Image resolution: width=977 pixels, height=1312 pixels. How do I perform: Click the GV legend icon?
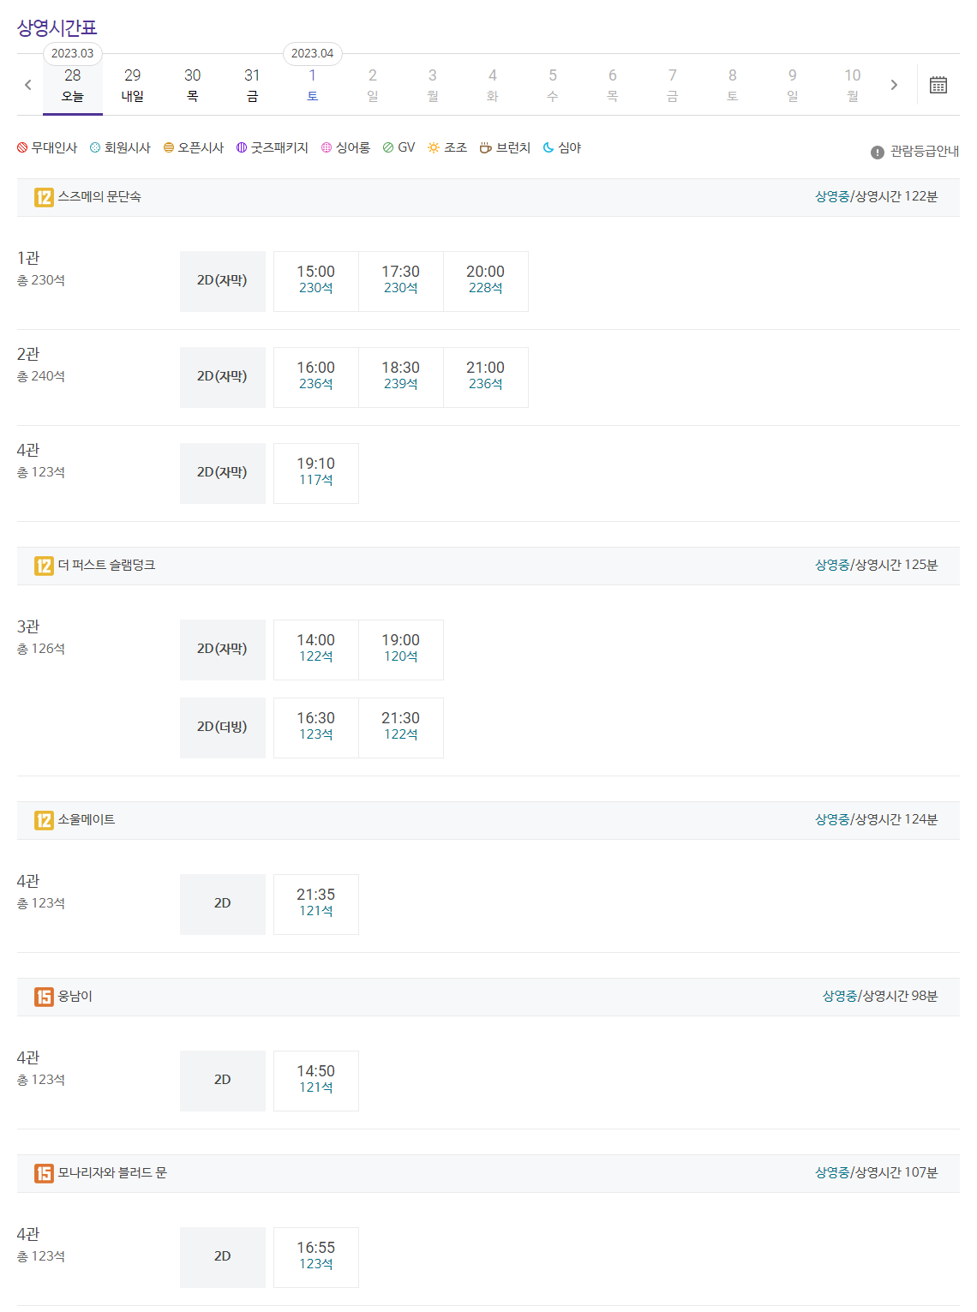388,147
